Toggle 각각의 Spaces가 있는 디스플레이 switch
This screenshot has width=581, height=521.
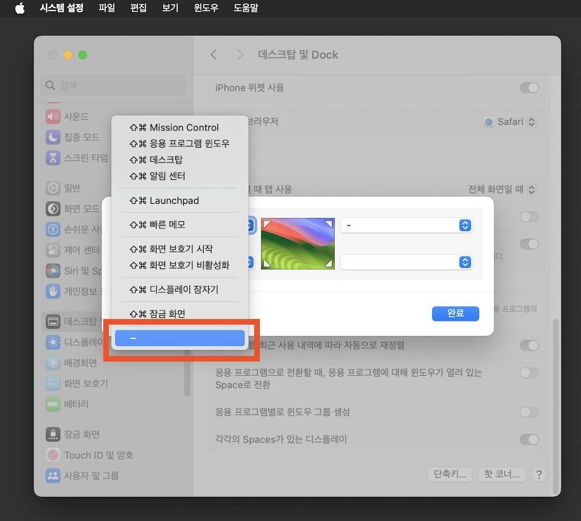click(x=529, y=439)
